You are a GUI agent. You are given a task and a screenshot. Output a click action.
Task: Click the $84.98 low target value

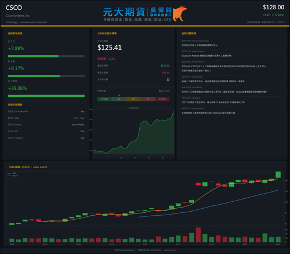[166, 72]
